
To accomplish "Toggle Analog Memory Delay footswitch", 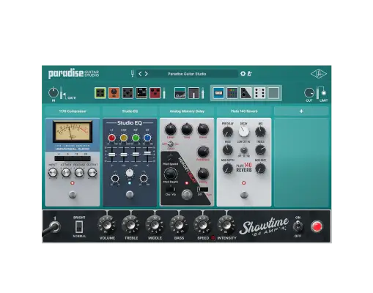I will (x=187, y=195).
